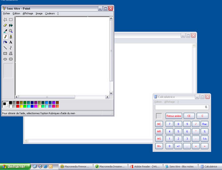
Task: Select the Curve line tool
Action: [x=11, y=48]
